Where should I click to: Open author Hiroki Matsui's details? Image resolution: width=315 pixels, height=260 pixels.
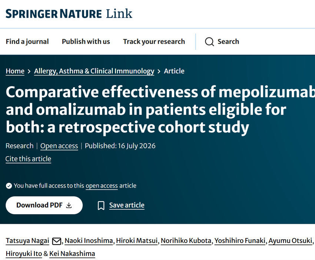(x=137, y=241)
